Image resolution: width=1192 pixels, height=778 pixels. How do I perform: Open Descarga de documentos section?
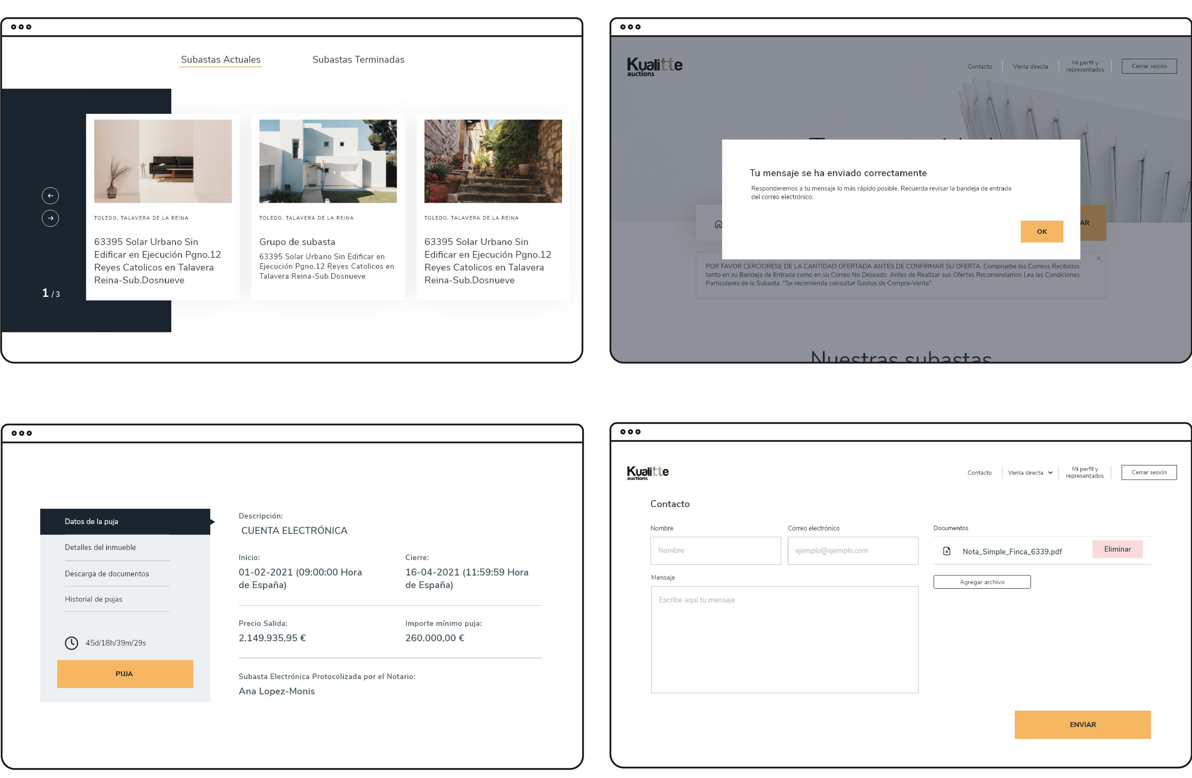(x=107, y=574)
